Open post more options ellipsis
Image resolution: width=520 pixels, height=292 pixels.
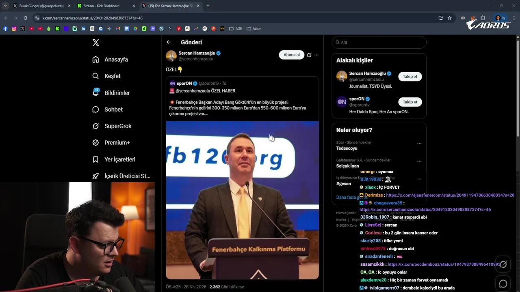[316, 55]
